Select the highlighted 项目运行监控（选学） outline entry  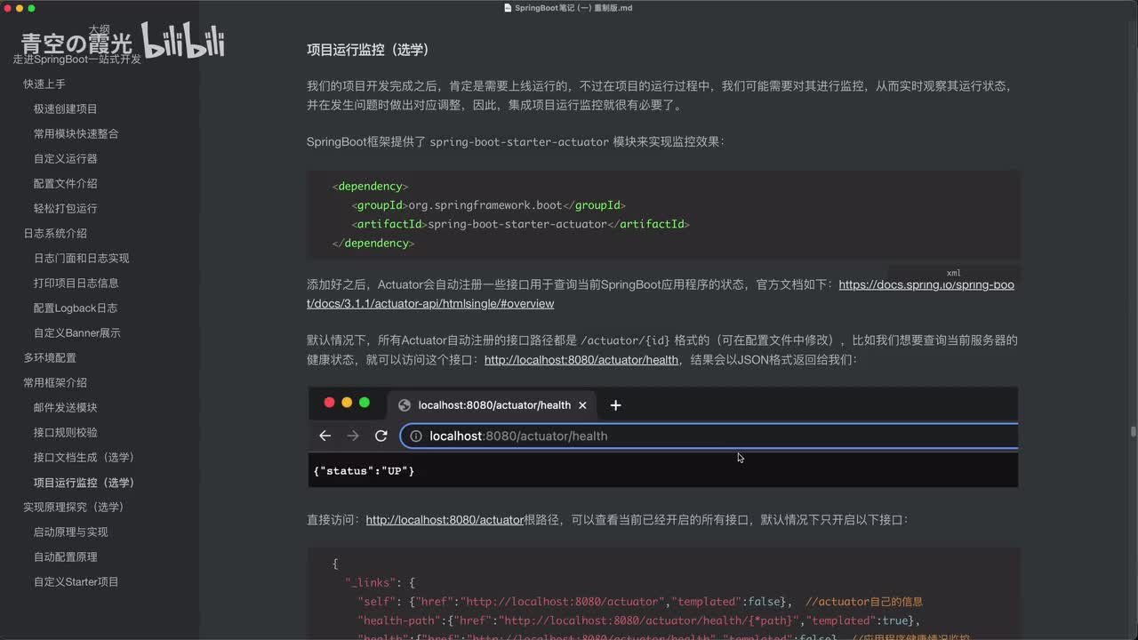tap(84, 483)
